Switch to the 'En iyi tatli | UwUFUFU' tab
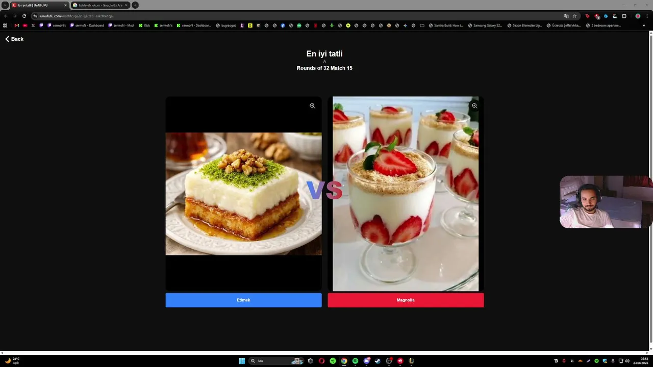This screenshot has width=653, height=367. (x=40, y=5)
